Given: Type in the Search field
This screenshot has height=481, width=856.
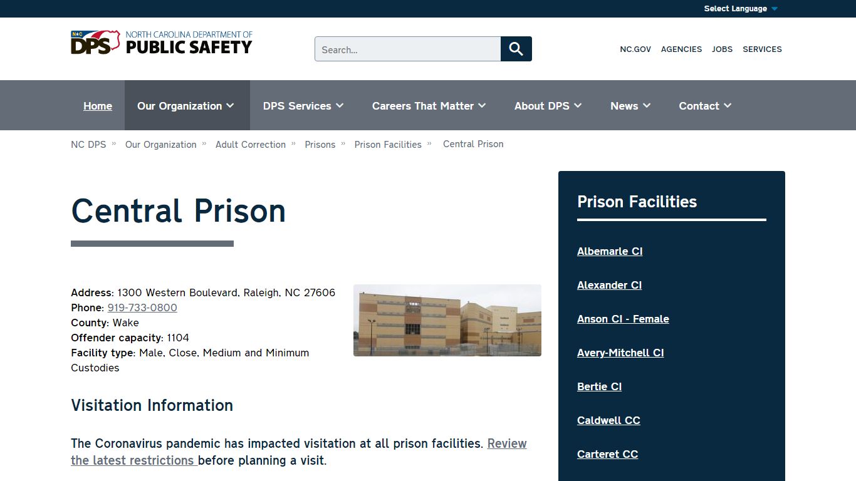Looking at the screenshot, I should click(407, 49).
